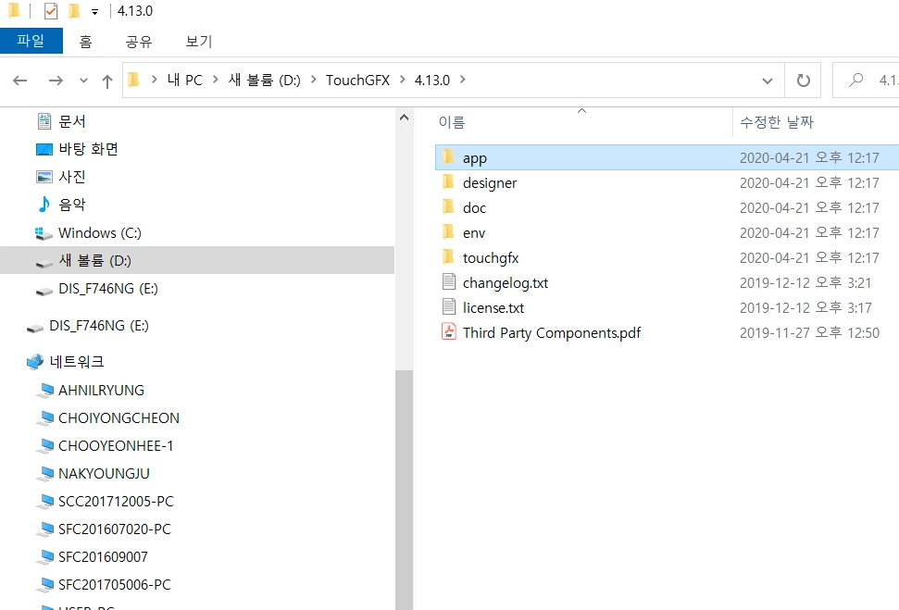Screen dimensions: 899x610
Task: Click the designer folder icon
Action: click(448, 181)
